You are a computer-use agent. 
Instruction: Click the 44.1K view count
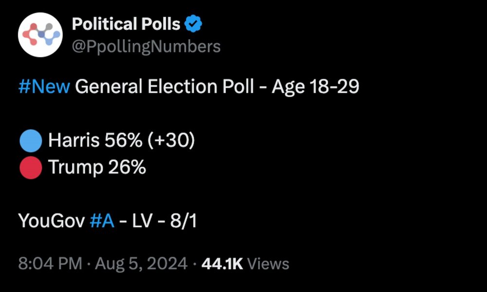(x=222, y=264)
